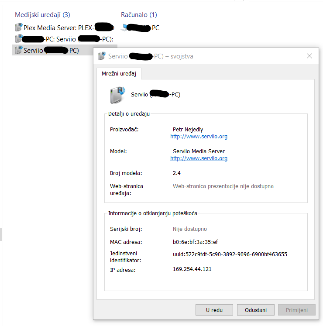
Task: Click the uuid:522c9fdf unique identifier value
Action: pos(230,254)
